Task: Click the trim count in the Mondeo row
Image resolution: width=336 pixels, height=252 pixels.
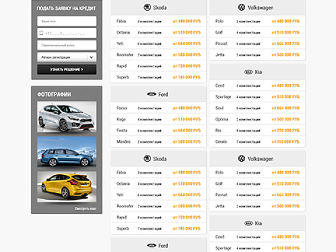Action: [x=149, y=142]
